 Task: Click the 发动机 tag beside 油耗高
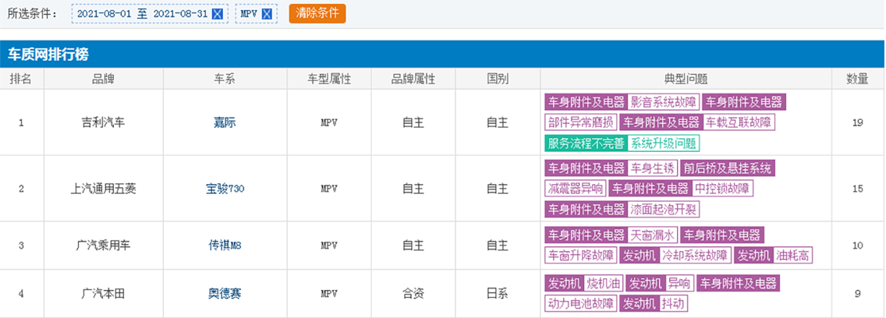point(754,256)
